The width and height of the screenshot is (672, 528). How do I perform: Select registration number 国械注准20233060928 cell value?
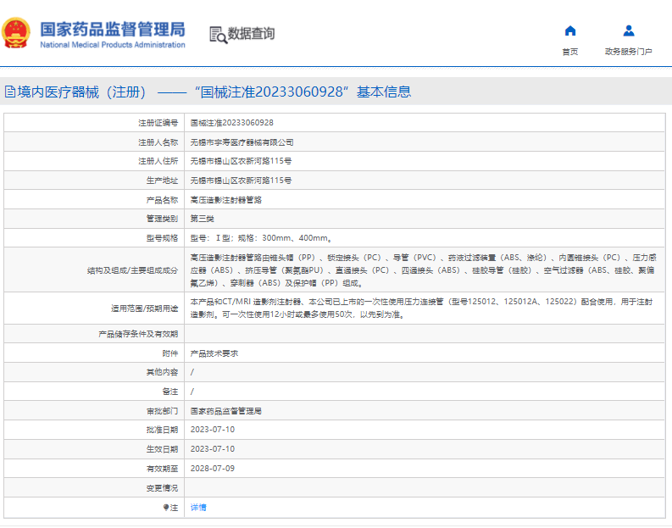click(232, 123)
